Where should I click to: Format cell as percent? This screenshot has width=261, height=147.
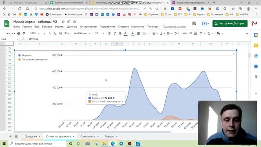click(x=50, y=33)
